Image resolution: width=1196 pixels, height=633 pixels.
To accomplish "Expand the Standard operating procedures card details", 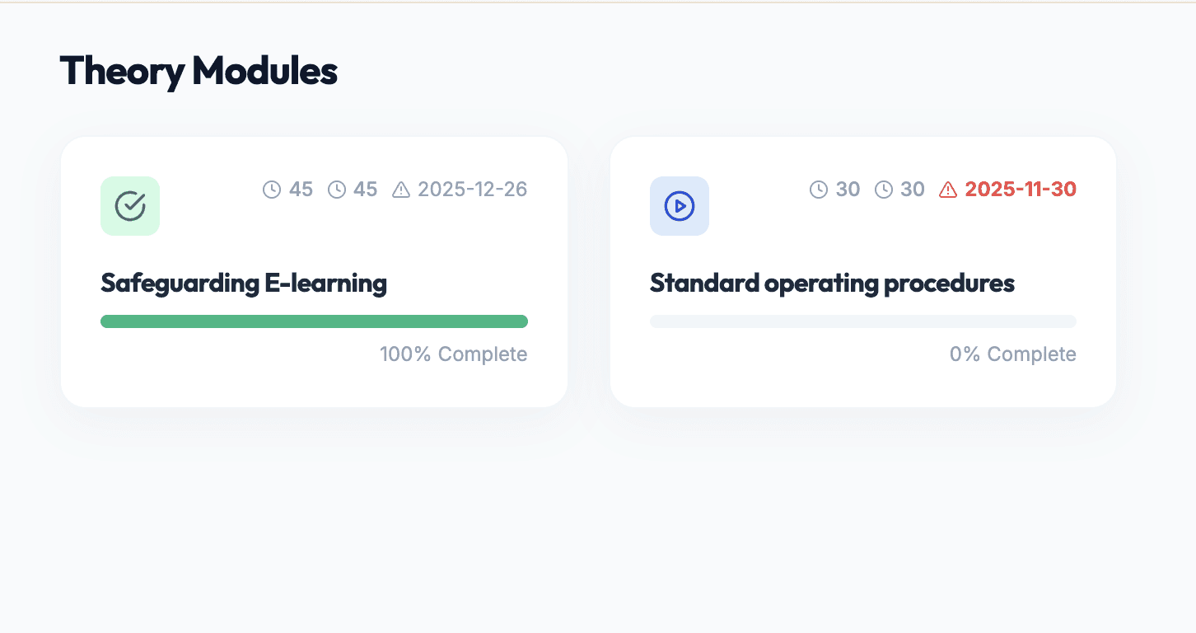I will (x=863, y=272).
